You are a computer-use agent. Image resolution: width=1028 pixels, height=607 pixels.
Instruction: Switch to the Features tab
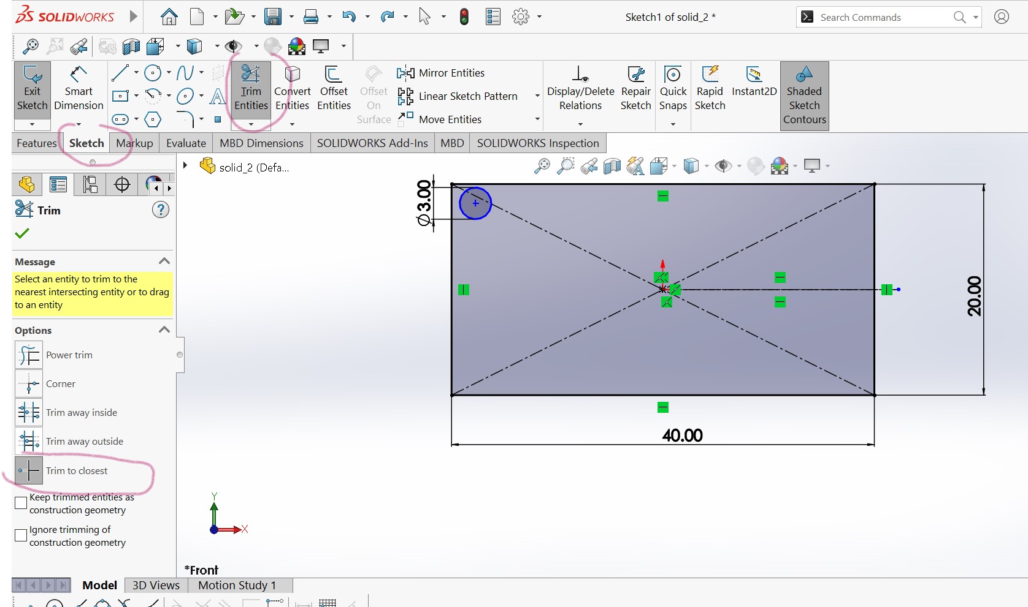pyautogui.click(x=36, y=143)
